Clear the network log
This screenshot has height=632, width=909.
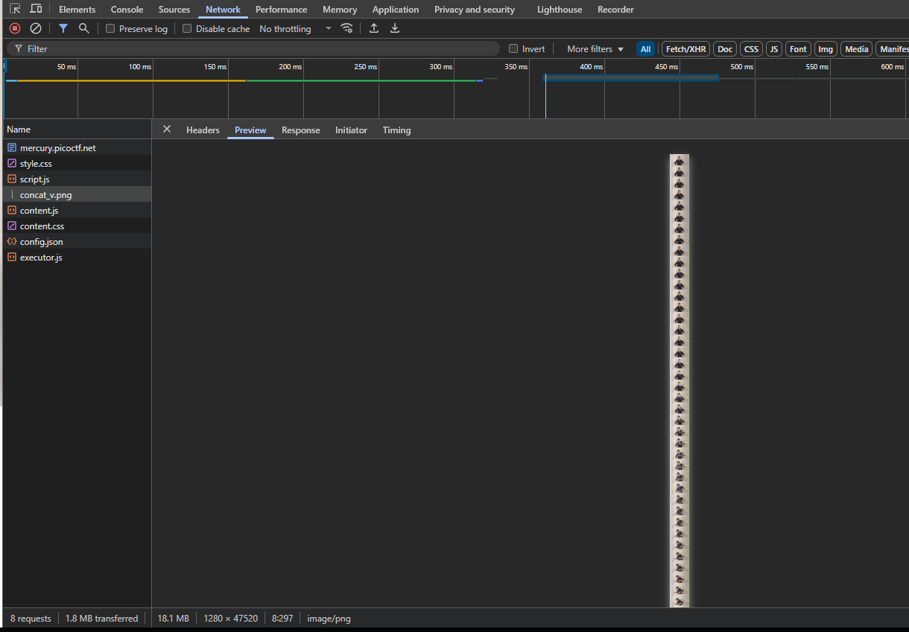coord(36,28)
